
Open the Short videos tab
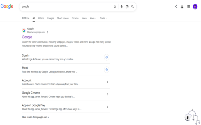pos(63,18)
